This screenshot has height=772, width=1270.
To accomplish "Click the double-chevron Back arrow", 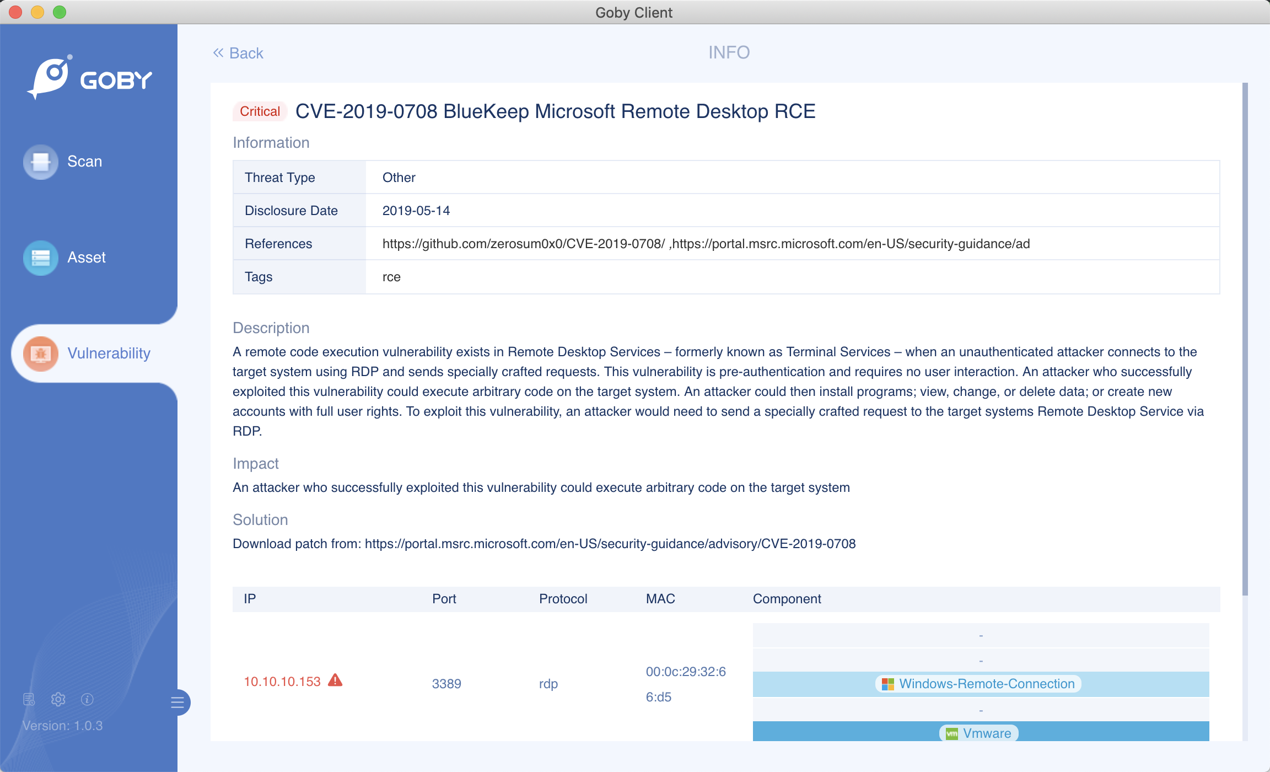I will [x=218, y=53].
